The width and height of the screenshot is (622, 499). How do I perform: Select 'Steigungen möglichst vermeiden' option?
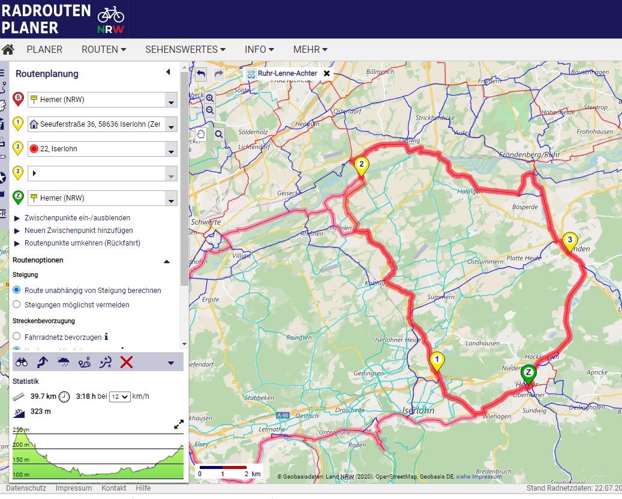pyautogui.click(x=17, y=304)
